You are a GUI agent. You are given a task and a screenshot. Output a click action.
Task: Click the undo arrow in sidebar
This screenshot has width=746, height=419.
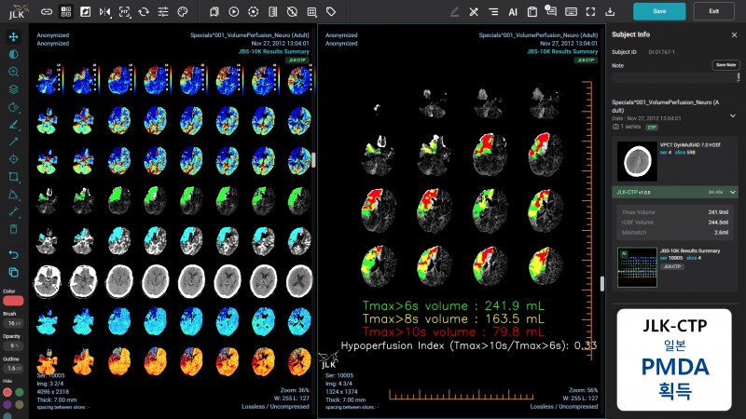[13, 253]
